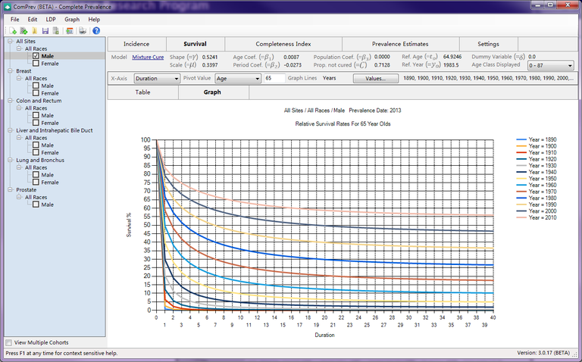This screenshot has height=362, width=582.
Task: Check Female under Breast All Races
Action: 36,93
